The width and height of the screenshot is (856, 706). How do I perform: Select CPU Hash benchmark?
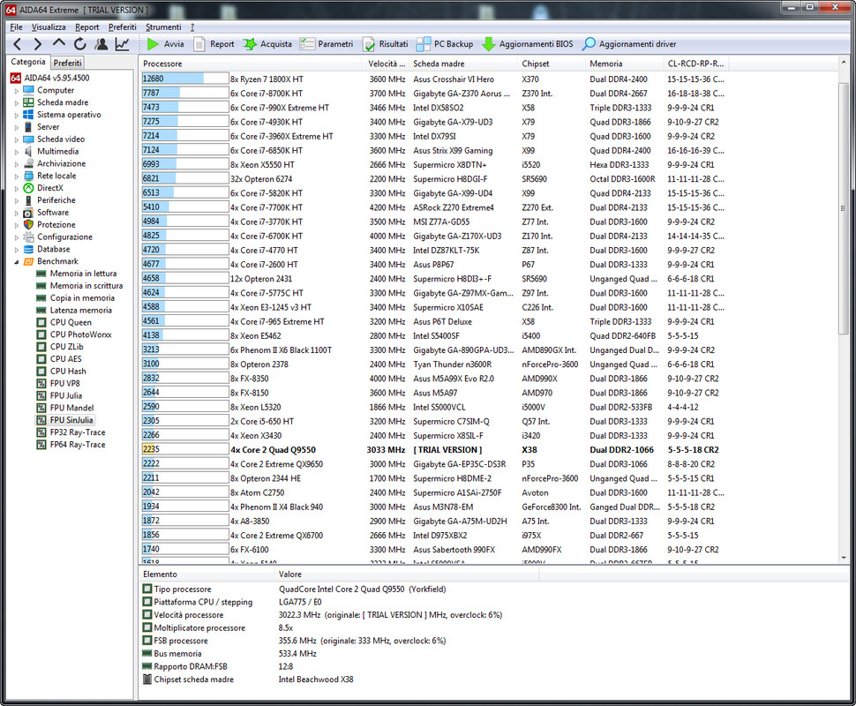tap(68, 372)
